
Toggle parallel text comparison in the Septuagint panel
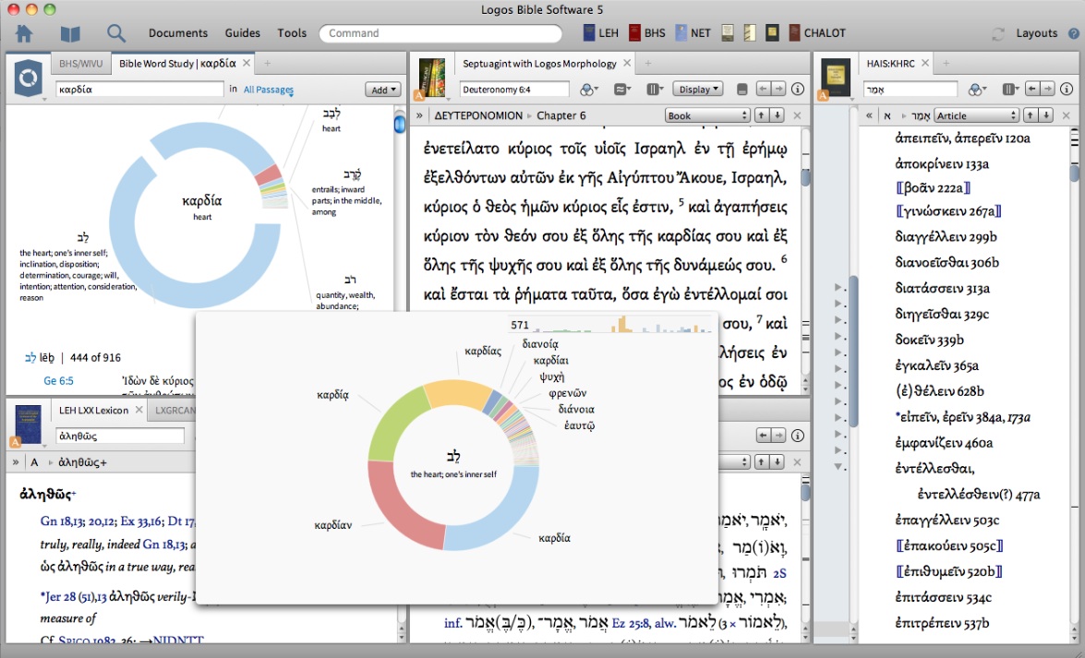tap(621, 90)
